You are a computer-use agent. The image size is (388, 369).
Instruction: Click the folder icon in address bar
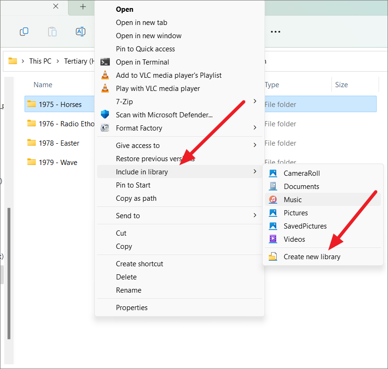pyautogui.click(x=13, y=61)
